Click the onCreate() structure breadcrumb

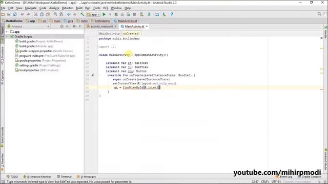coord(131,34)
